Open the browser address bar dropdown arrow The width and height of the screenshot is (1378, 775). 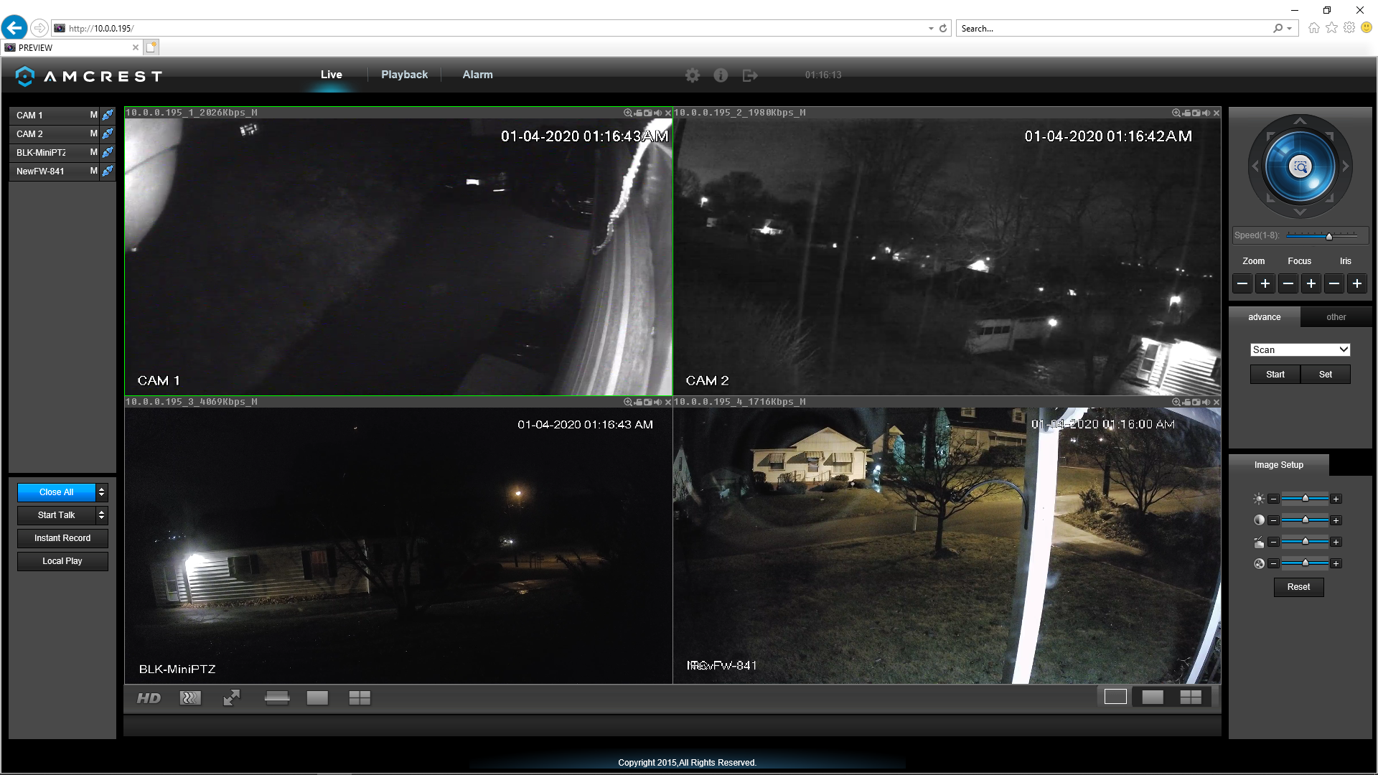tap(931, 29)
